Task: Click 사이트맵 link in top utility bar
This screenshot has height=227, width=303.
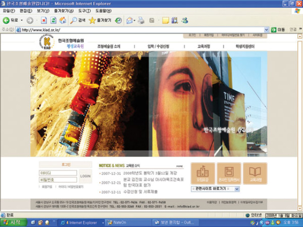Action: (x=258, y=35)
